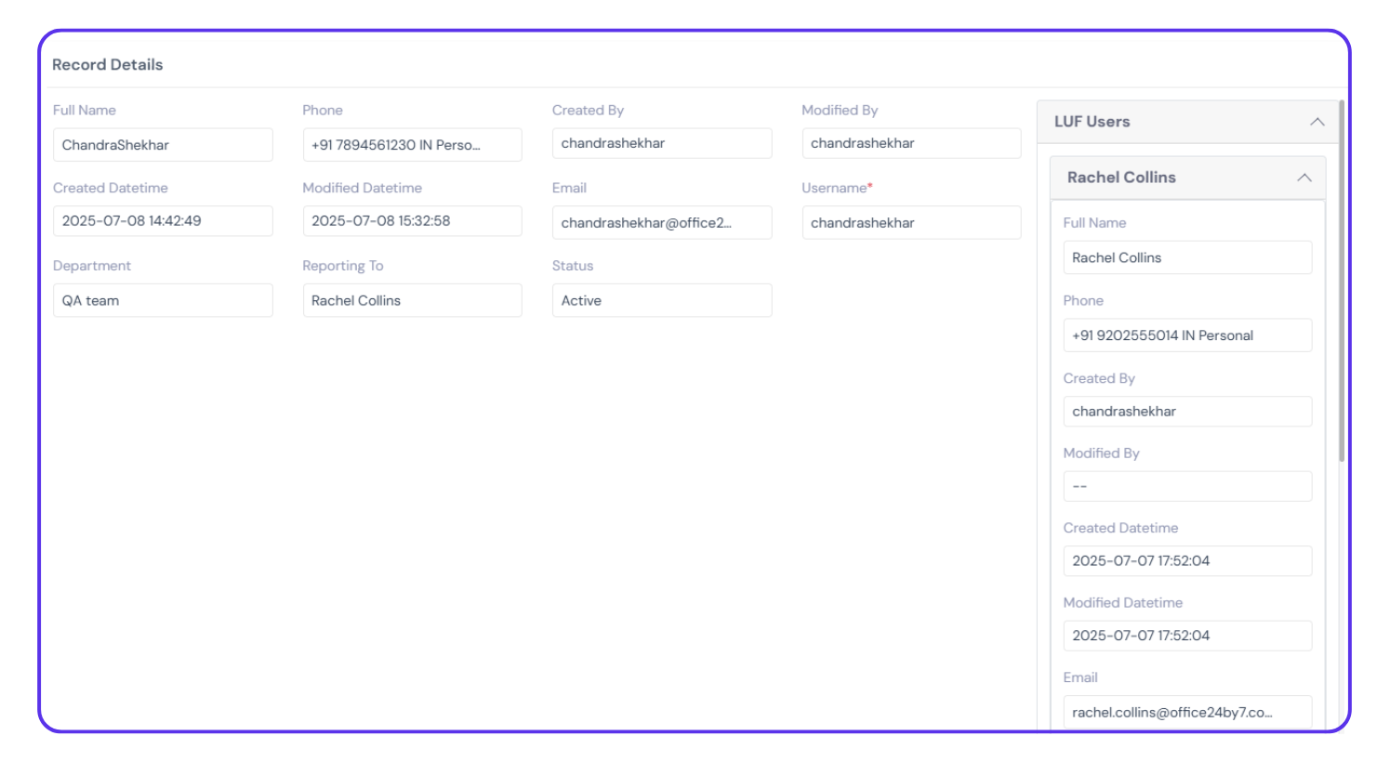Open the Reporting To Rachel Collins field
1390x762 pixels.
coord(412,301)
